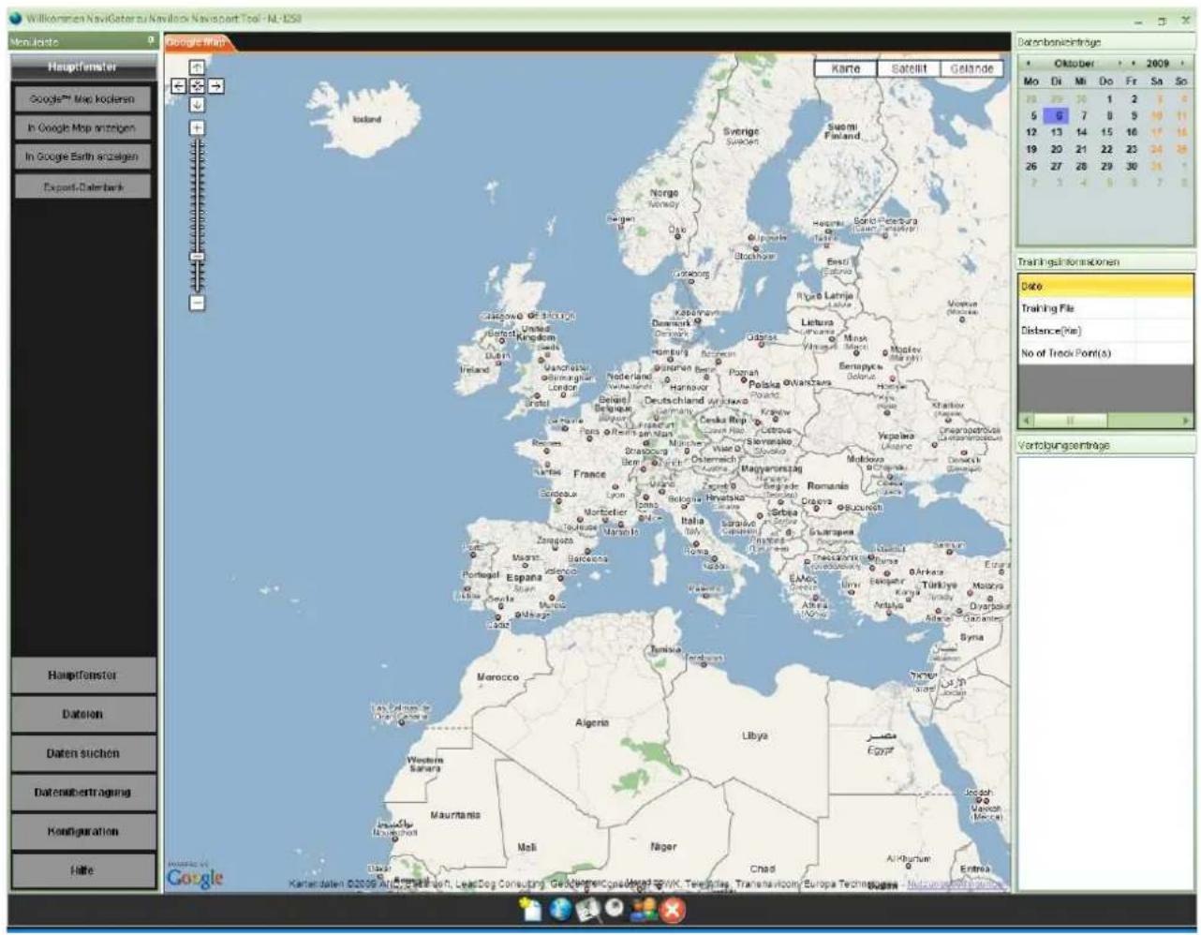Pan the map up with the up arrow

pyautogui.click(x=197, y=67)
